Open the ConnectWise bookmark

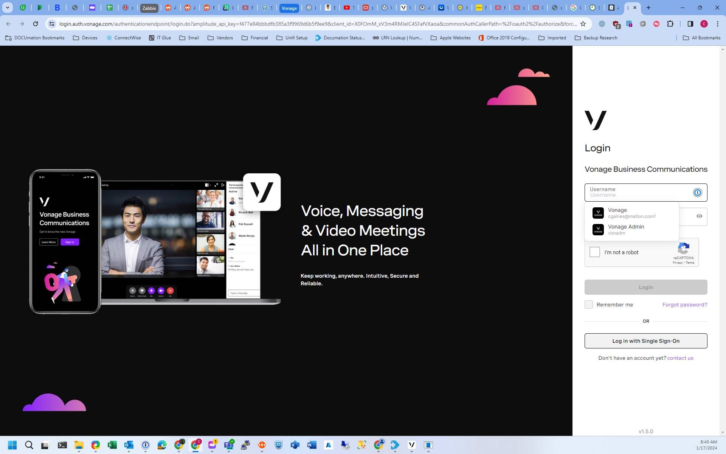(123, 38)
